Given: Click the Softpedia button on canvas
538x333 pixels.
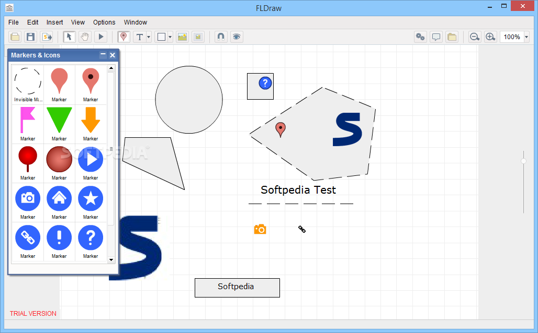Looking at the screenshot, I should pyautogui.click(x=237, y=288).
